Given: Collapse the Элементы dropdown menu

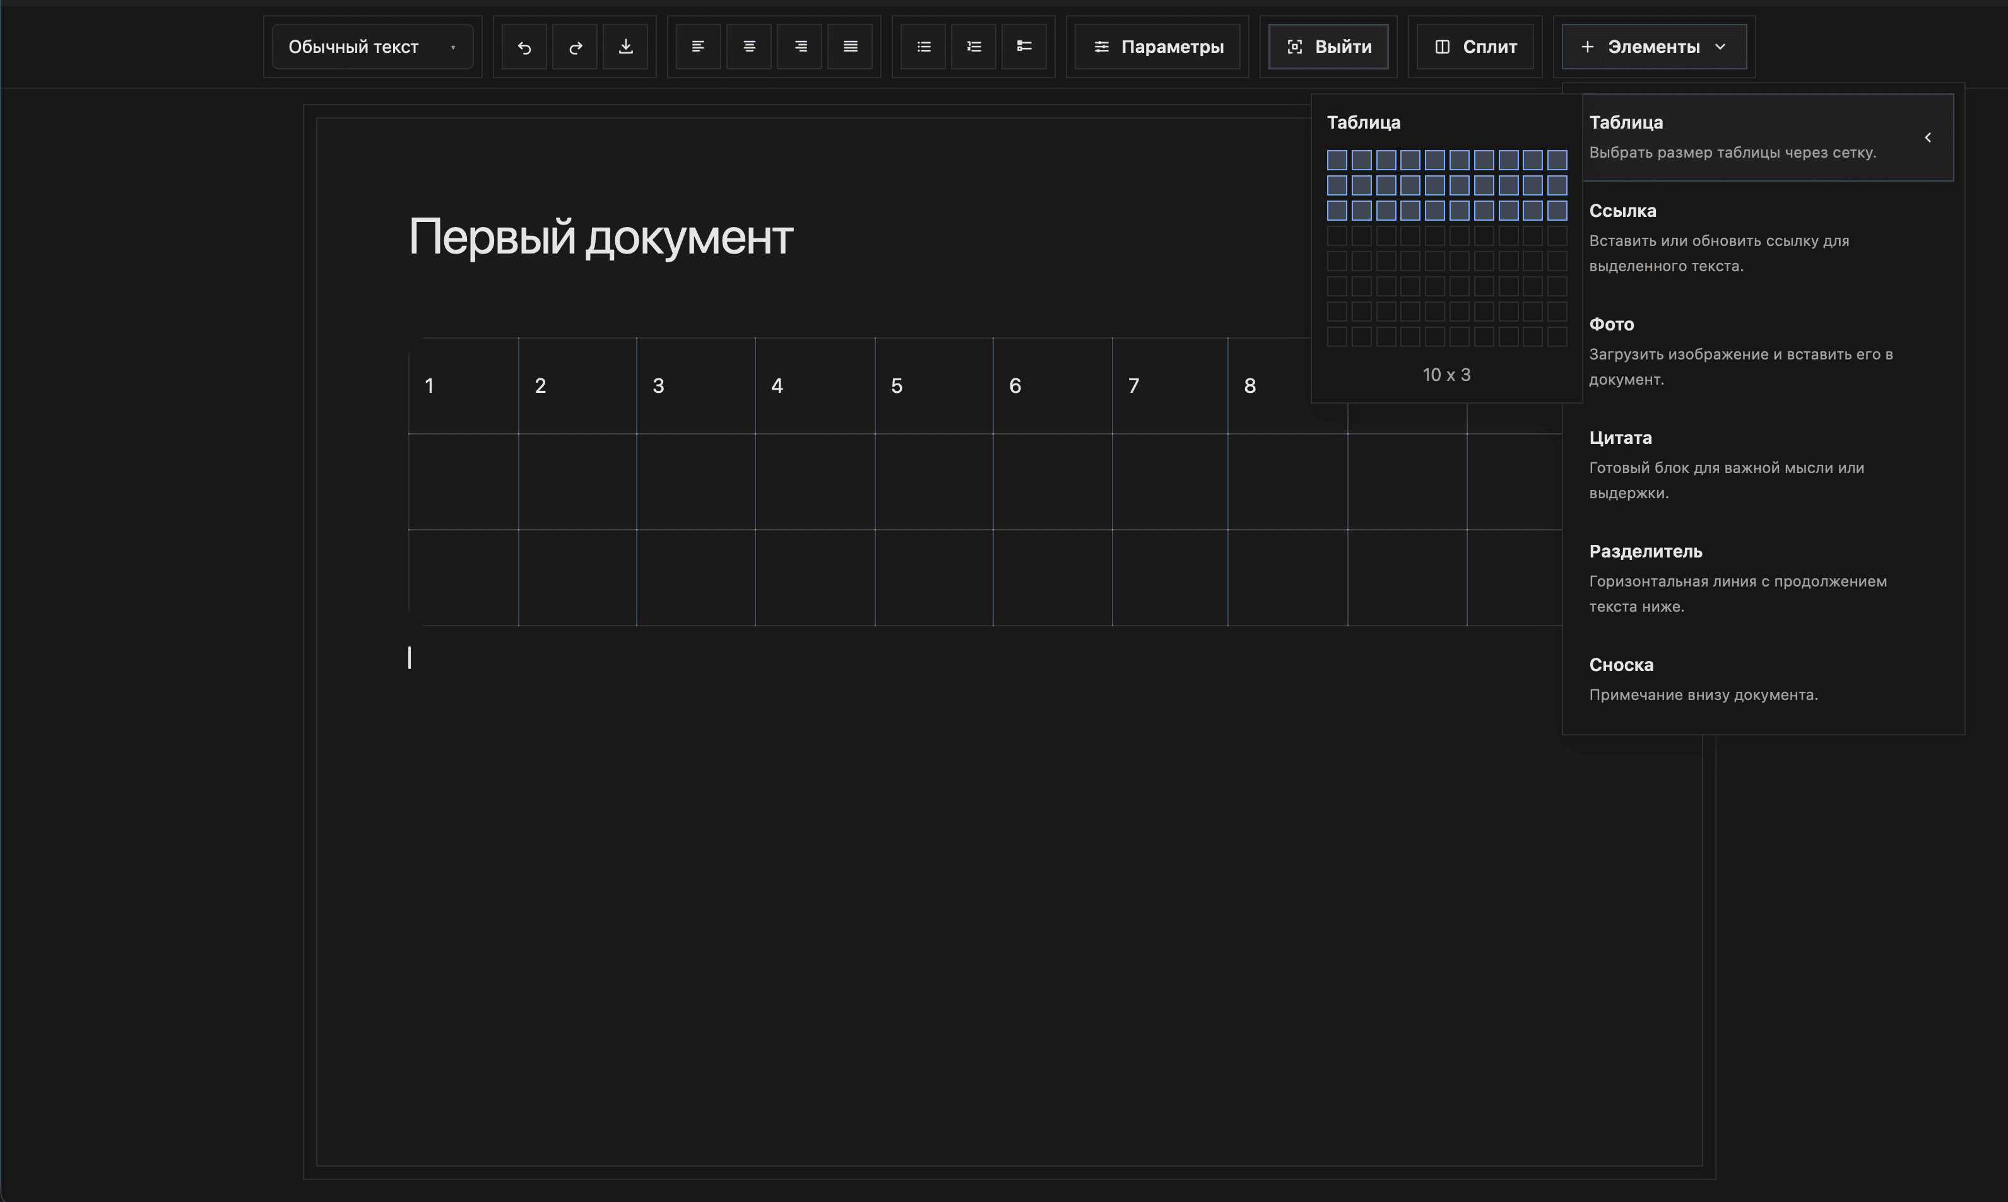Looking at the screenshot, I should coord(1654,47).
